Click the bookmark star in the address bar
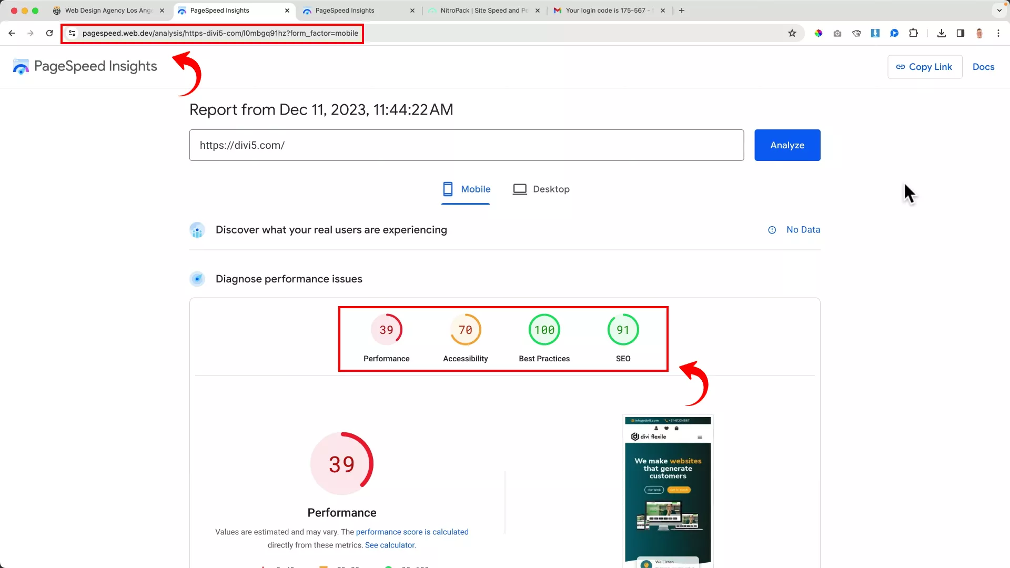The width and height of the screenshot is (1010, 568). pos(792,33)
